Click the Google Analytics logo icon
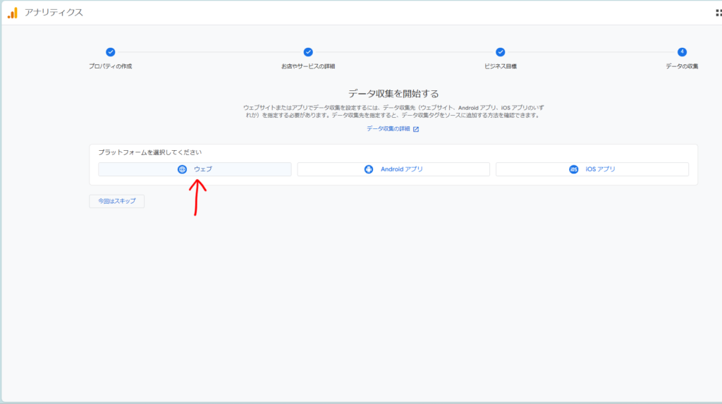 pyautogui.click(x=13, y=13)
